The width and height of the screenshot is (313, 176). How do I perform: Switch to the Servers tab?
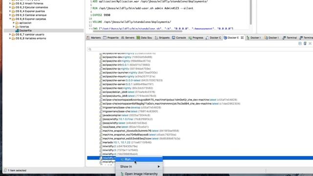[128, 38]
